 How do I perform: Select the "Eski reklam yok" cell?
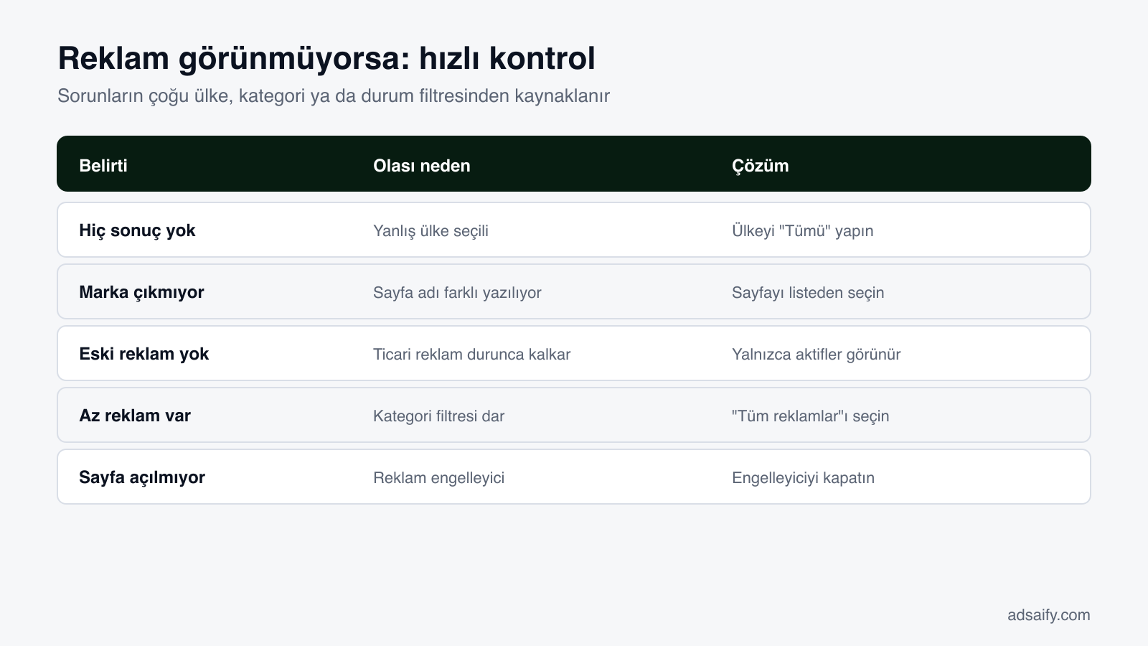coord(143,354)
